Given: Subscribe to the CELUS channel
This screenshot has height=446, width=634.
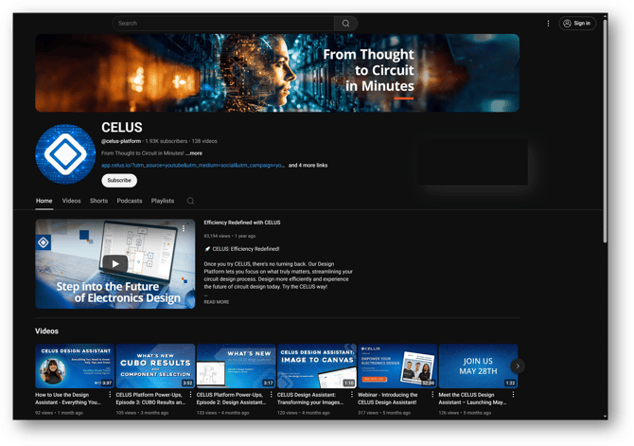Looking at the screenshot, I should point(119,181).
